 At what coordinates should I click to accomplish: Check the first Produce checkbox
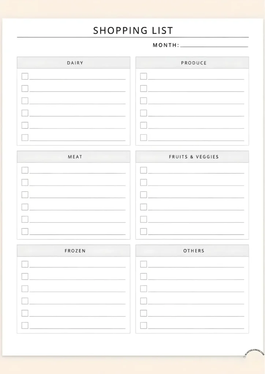(143, 76)
